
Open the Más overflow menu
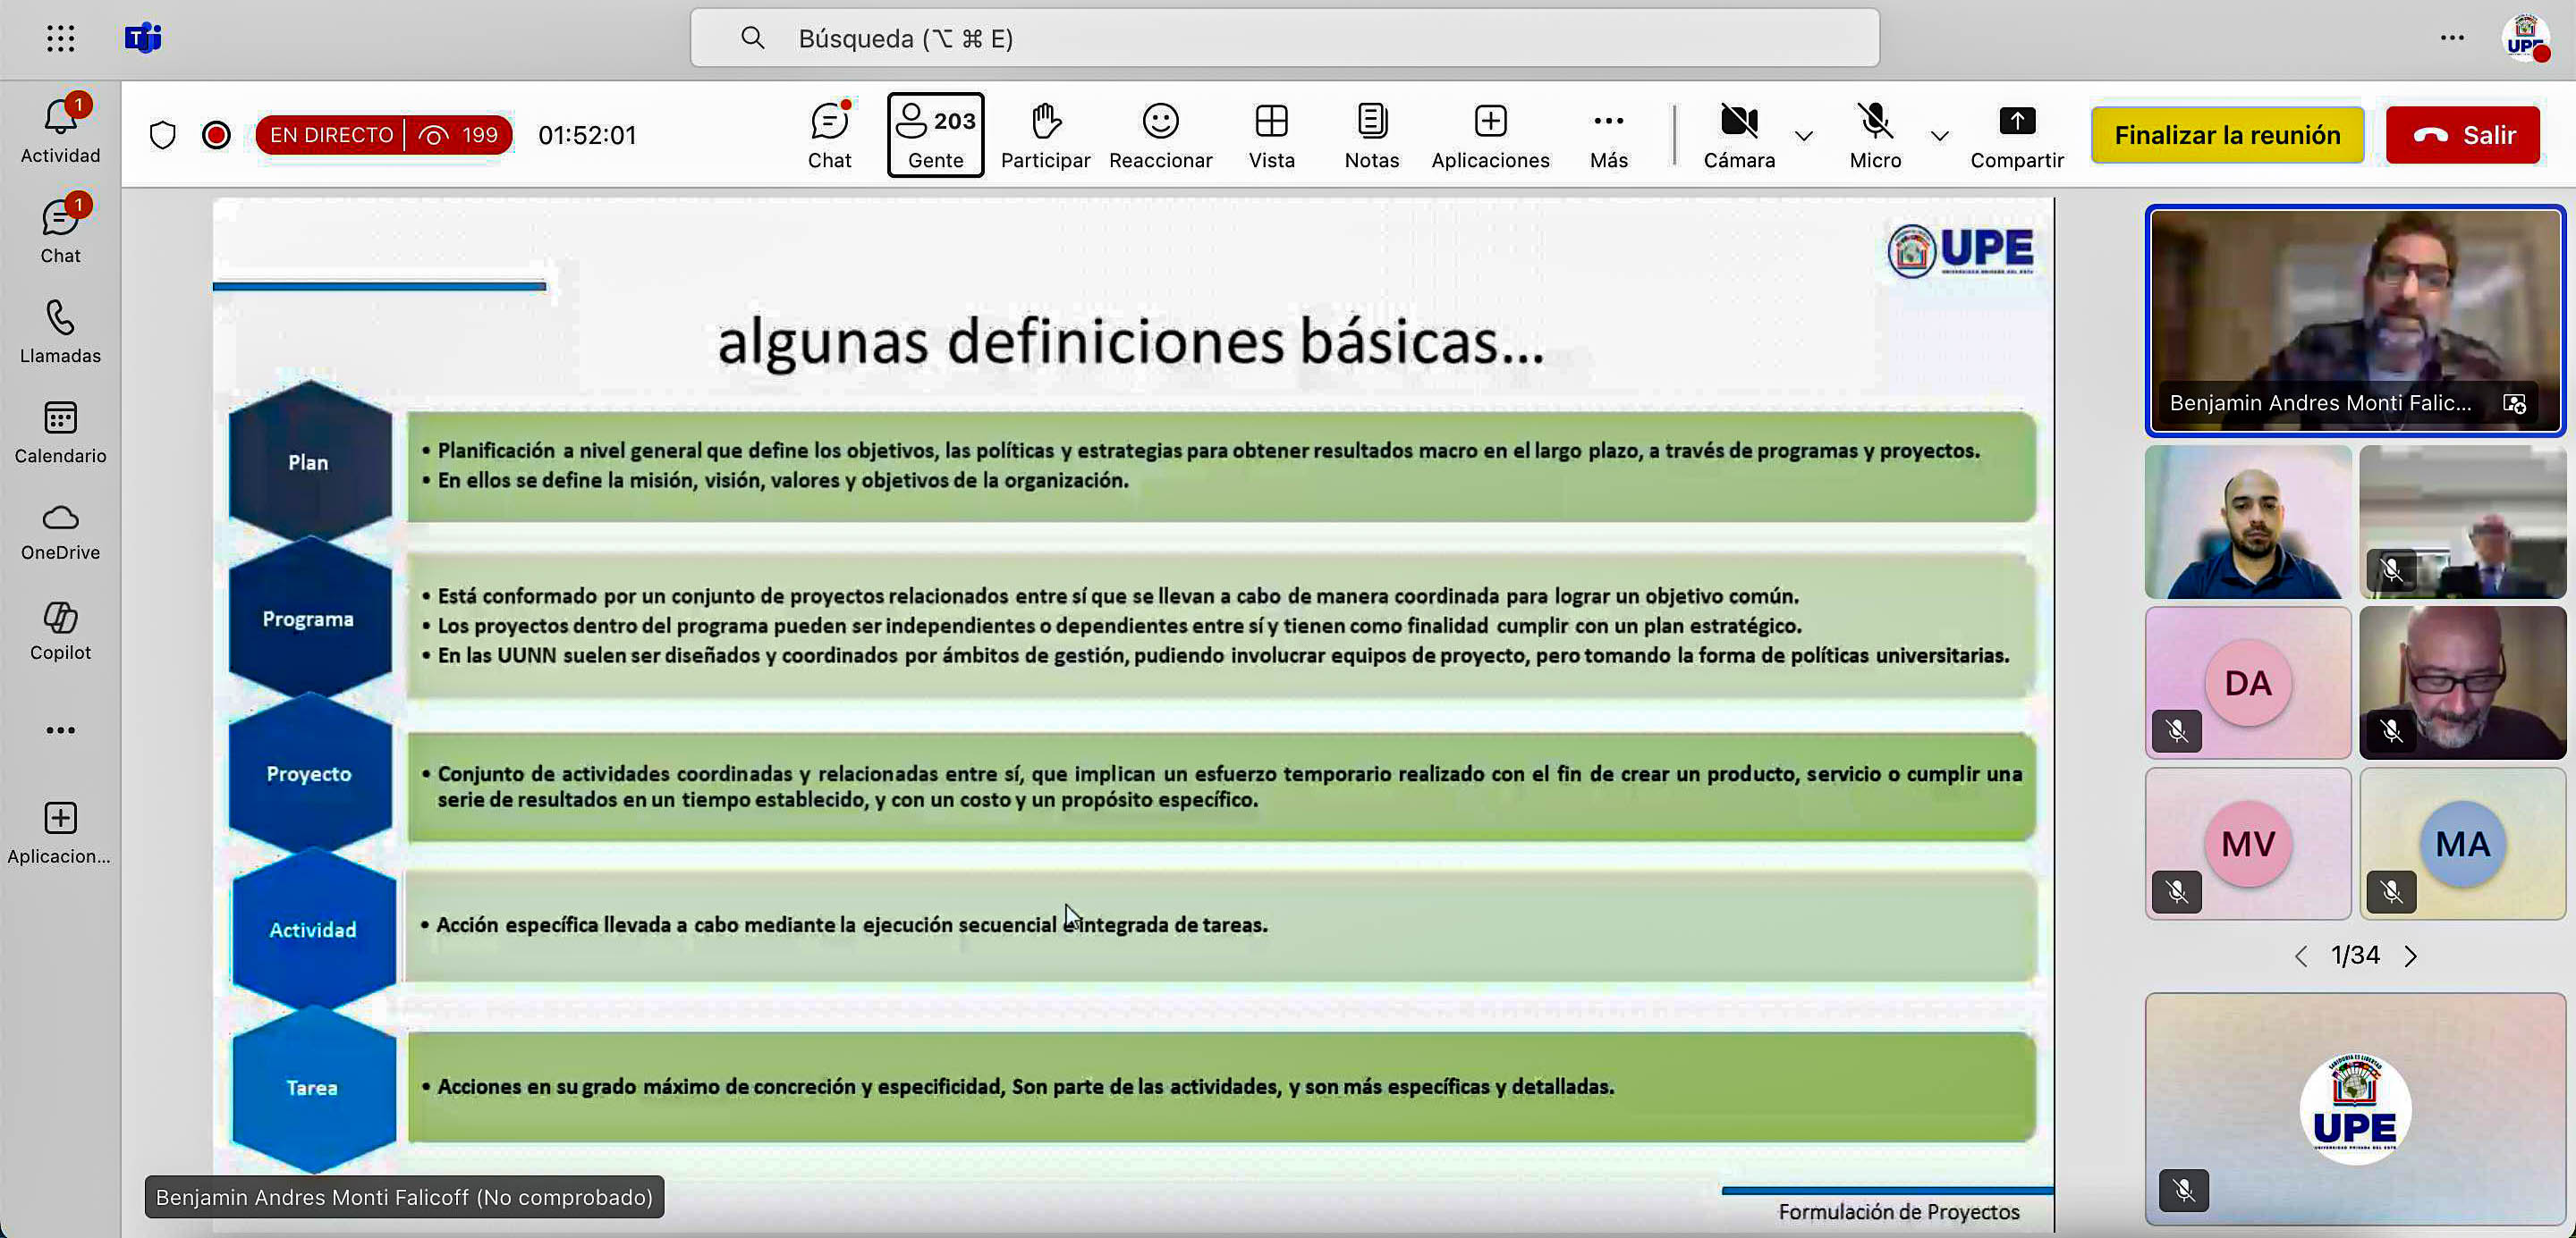tap(1608, 135)
